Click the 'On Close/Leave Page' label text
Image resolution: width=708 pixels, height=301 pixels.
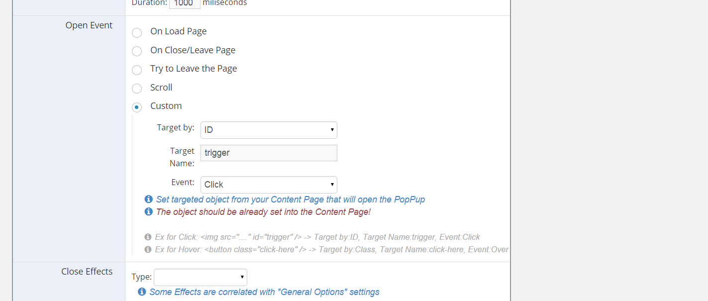[x=193, y=50]
